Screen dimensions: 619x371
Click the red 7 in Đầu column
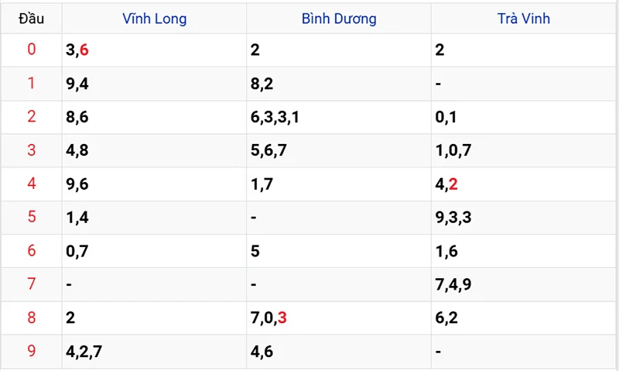point(32,283)
